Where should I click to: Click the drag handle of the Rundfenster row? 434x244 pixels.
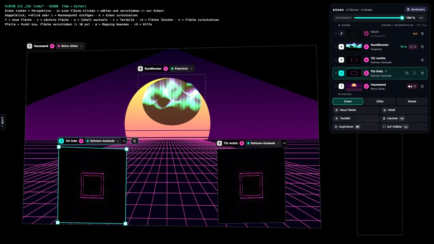(336, 47)
